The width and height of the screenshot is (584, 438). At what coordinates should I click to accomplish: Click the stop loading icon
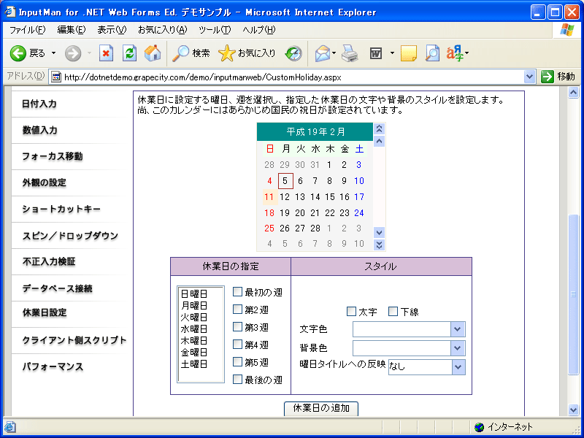coord(106,53)
